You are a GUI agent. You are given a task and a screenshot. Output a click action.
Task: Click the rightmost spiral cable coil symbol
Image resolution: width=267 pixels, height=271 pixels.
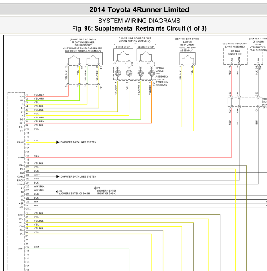pos(151,73)
